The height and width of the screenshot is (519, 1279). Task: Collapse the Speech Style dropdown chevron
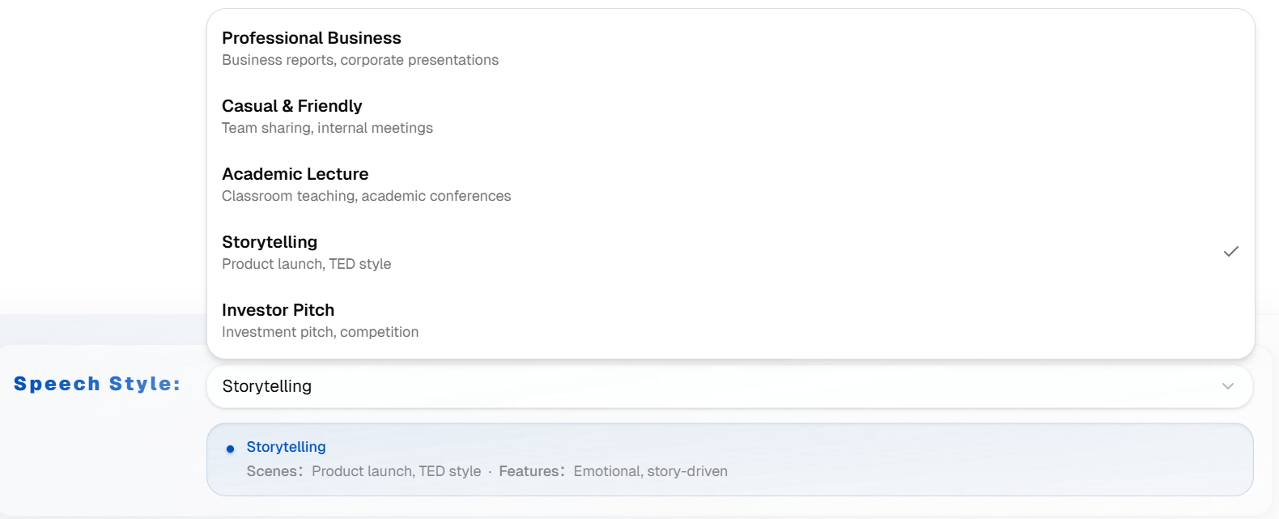(1227, 386)
